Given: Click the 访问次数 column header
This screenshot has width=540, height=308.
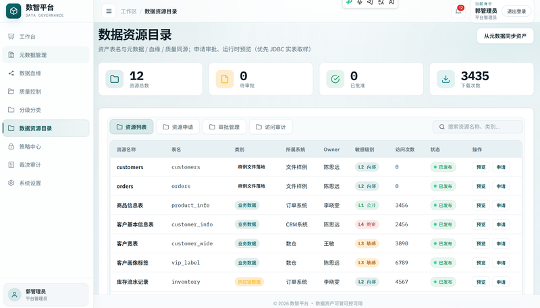Looking at the screenshot, I should (x=405, y=150).
